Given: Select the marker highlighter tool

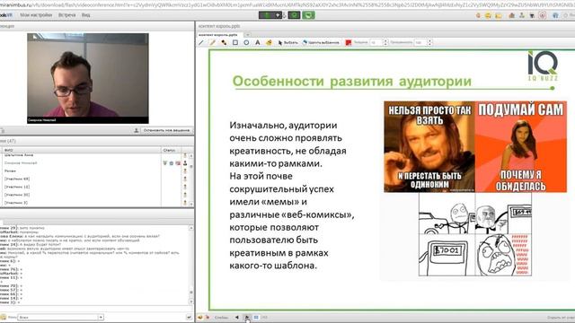Looking at the screenshot, I should click(224, 42).
